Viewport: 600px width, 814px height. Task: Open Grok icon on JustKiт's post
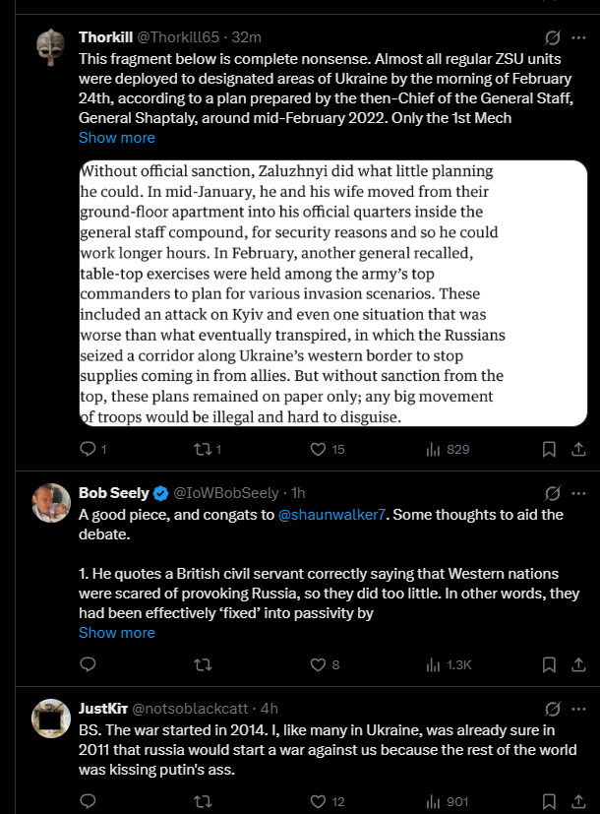553,708
